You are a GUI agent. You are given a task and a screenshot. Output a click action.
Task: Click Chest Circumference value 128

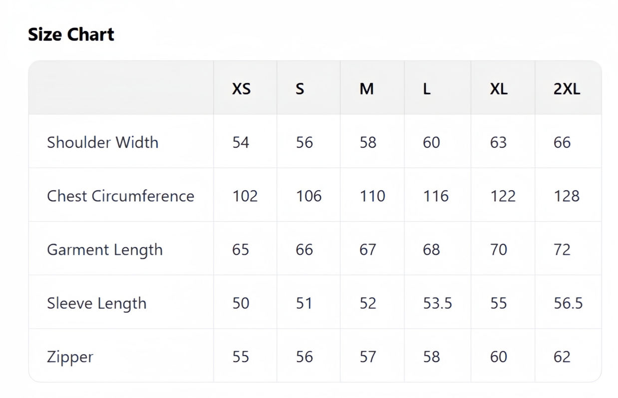[x=567, y=196]
